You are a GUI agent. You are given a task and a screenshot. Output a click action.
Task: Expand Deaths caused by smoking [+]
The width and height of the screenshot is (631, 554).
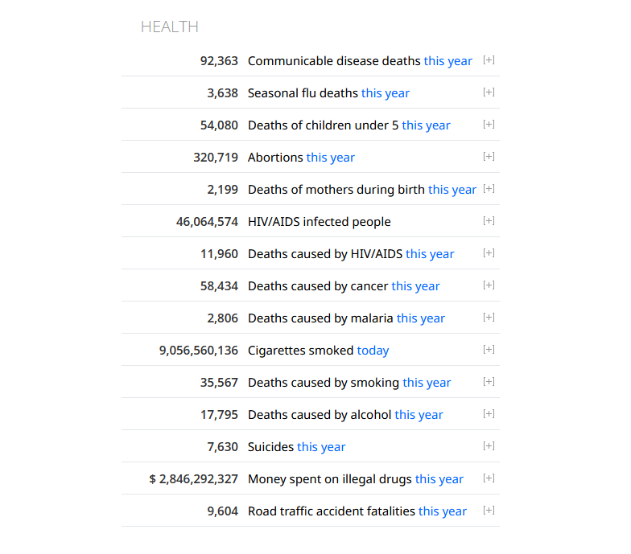click(x=489, y=381)
